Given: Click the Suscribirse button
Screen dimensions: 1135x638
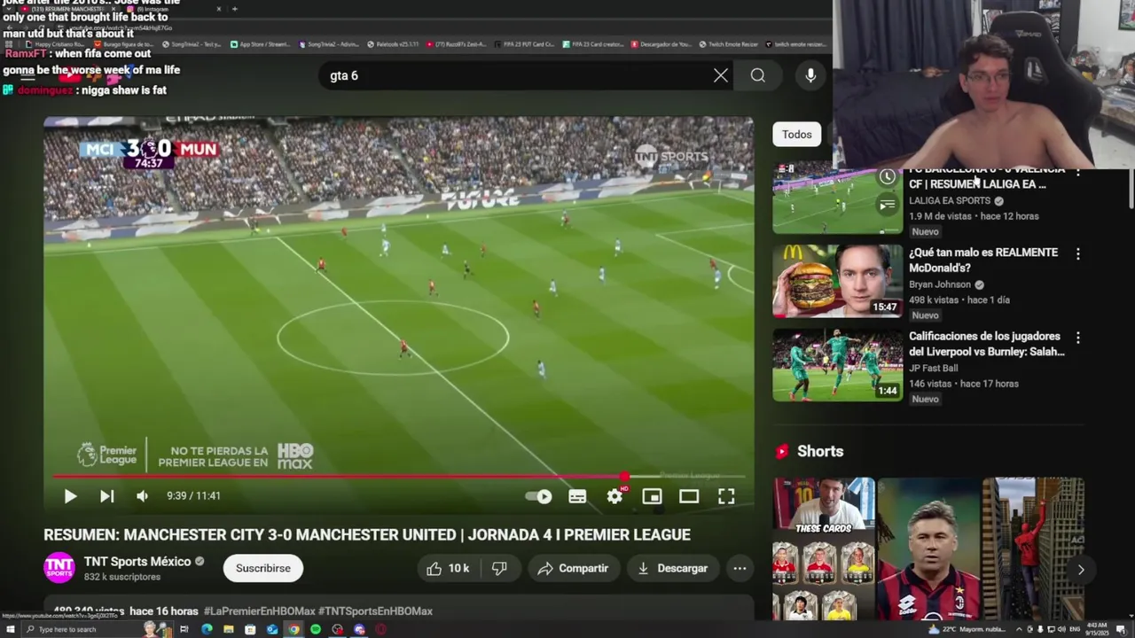Looking at the screenshot, I should 263,568.
